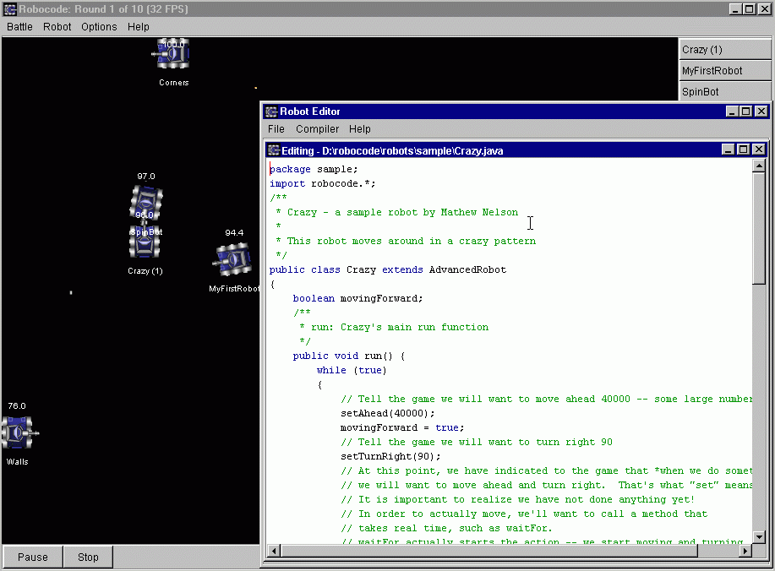Click the Crazy.java editing window icon
This screenshot has height=571, width=775.
click(x=274, y=150)
